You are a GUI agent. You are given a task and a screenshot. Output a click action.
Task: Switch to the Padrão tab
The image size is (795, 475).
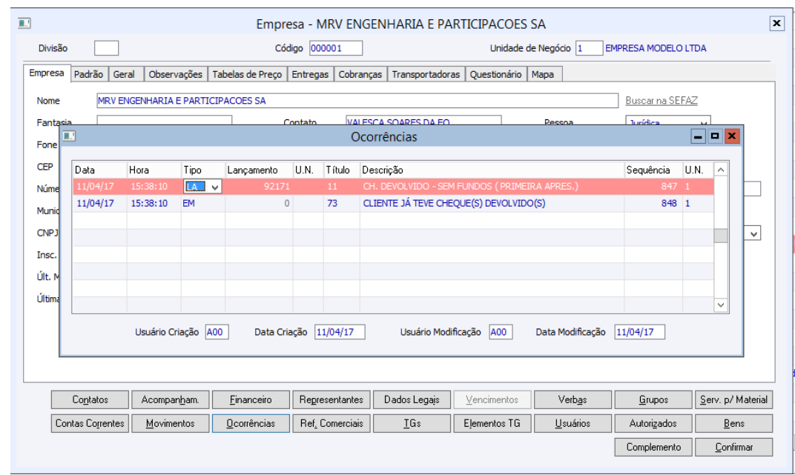point(89,74)
